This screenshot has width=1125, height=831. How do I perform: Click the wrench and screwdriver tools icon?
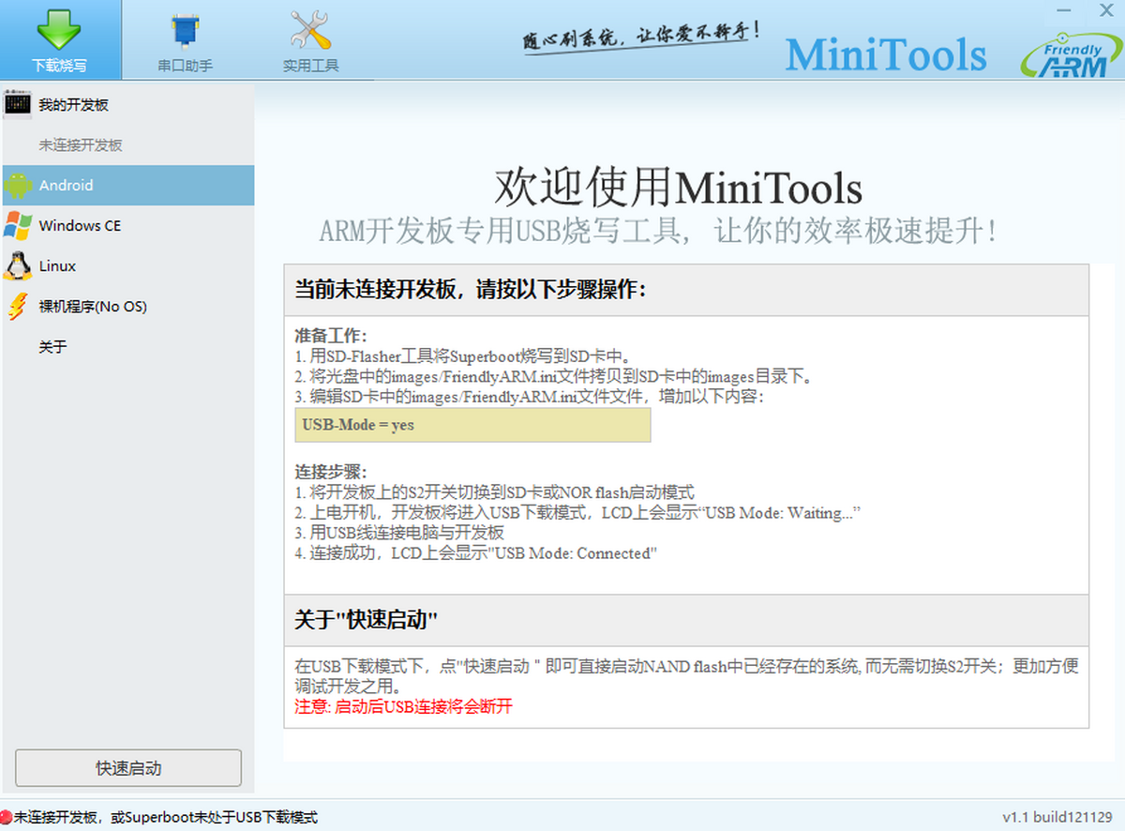coord(310,31)
